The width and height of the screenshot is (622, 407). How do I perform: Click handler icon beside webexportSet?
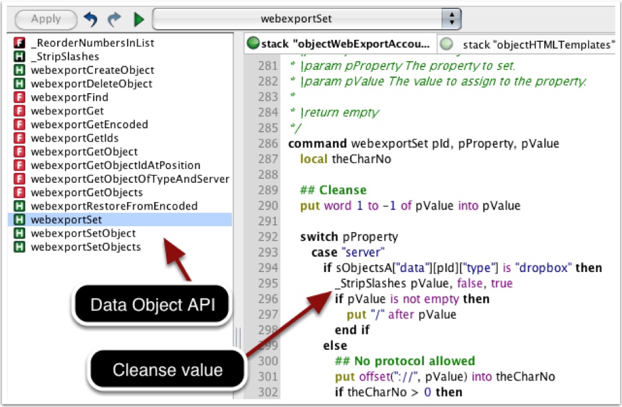tap(19, 219)
